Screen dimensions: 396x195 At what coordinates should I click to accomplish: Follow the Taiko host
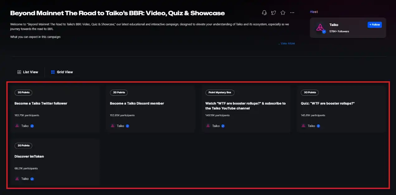coord(375,25)
